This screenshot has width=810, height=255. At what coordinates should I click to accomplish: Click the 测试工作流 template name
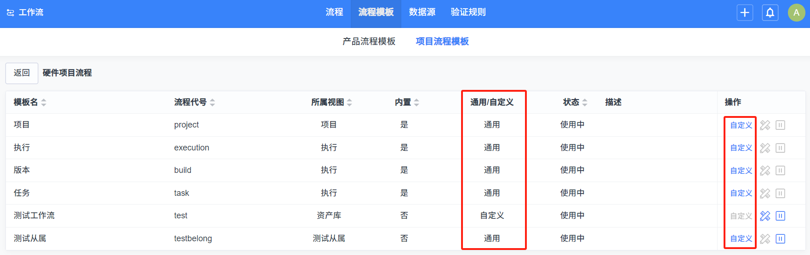tap(34, 216)
